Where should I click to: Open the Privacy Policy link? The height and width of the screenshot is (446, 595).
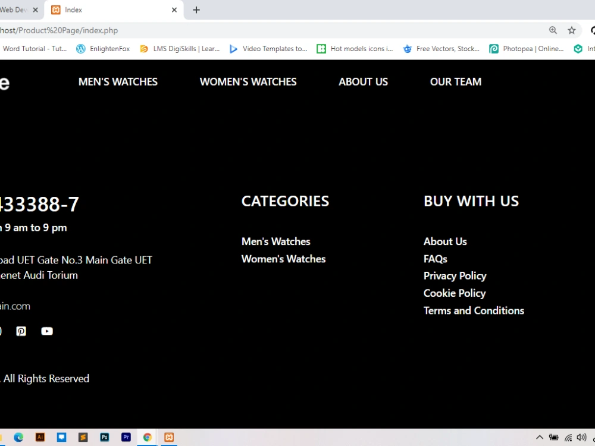point(455,276)
